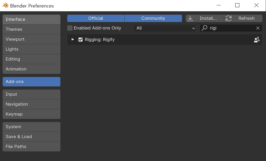Switch to System preferences
266x161 pixels.
click(31, 127)
